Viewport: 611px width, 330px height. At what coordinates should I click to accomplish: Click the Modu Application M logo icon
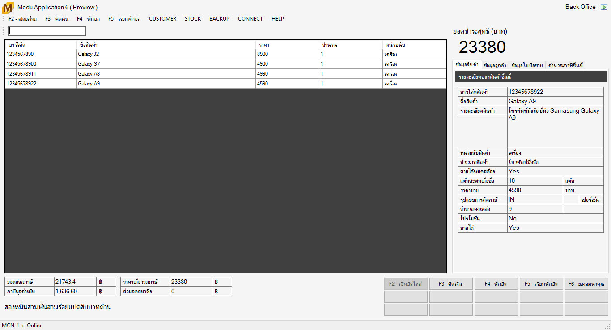pos(8,8)
